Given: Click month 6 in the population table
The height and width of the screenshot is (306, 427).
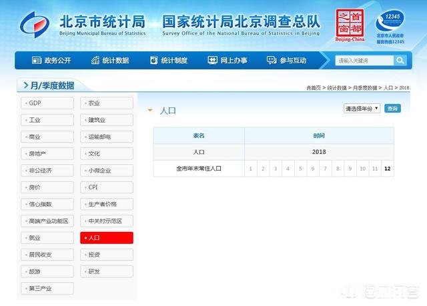Looking at the screenshot, I should click(x=313, y=169).
